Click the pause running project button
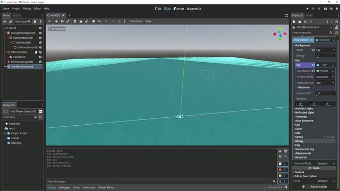 click(x=313, y=8)
